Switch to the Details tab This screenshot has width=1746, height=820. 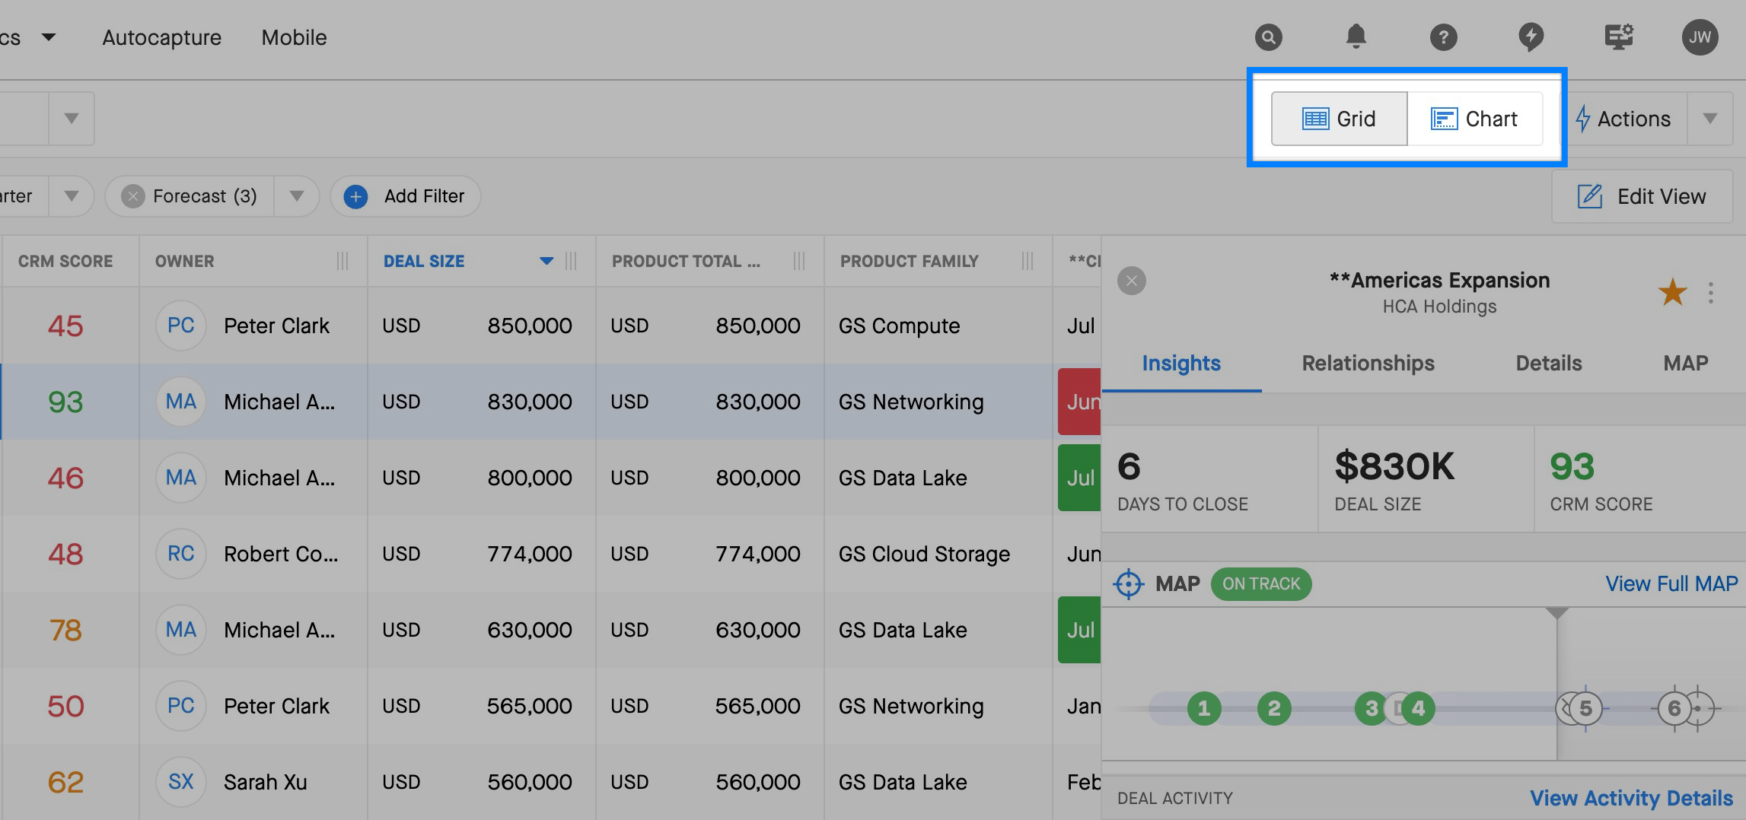(1548, 364)
